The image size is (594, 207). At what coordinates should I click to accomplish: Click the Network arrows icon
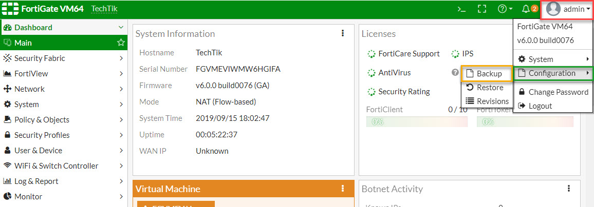tap(7, 89)
